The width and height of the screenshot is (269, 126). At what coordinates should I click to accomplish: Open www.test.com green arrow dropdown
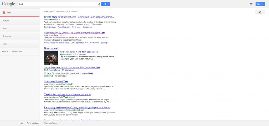pyautogui.click(x=59, y=20)
